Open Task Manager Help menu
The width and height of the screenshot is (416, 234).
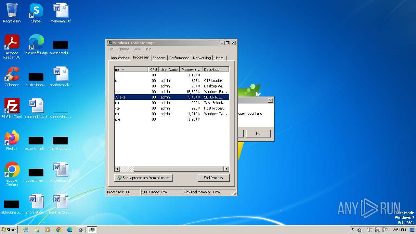click(148, 49)
